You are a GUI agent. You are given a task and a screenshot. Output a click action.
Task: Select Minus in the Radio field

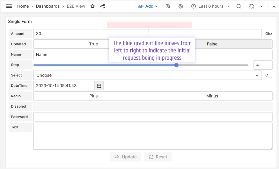(x=212, y=96)
